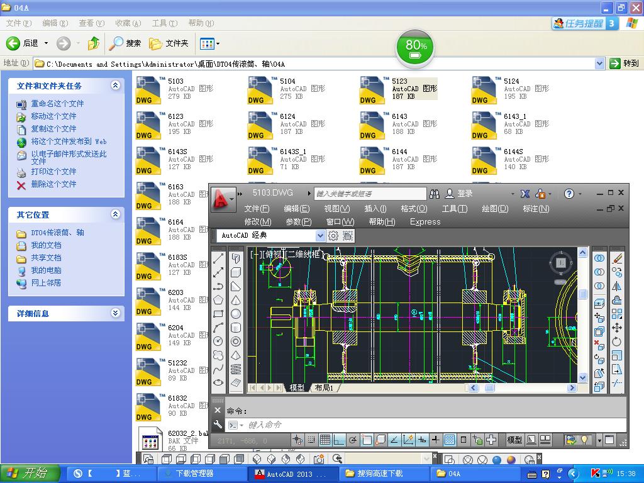The height and width of the screenshot is (483, 644).
Task: Select the Mirror modify tool
Action: pyautogui.click(x=617, y=286)
